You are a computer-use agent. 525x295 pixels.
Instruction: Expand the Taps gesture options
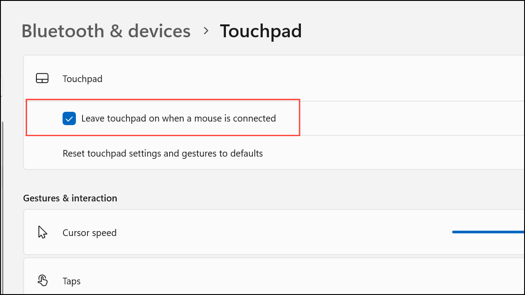pos(266,280)
